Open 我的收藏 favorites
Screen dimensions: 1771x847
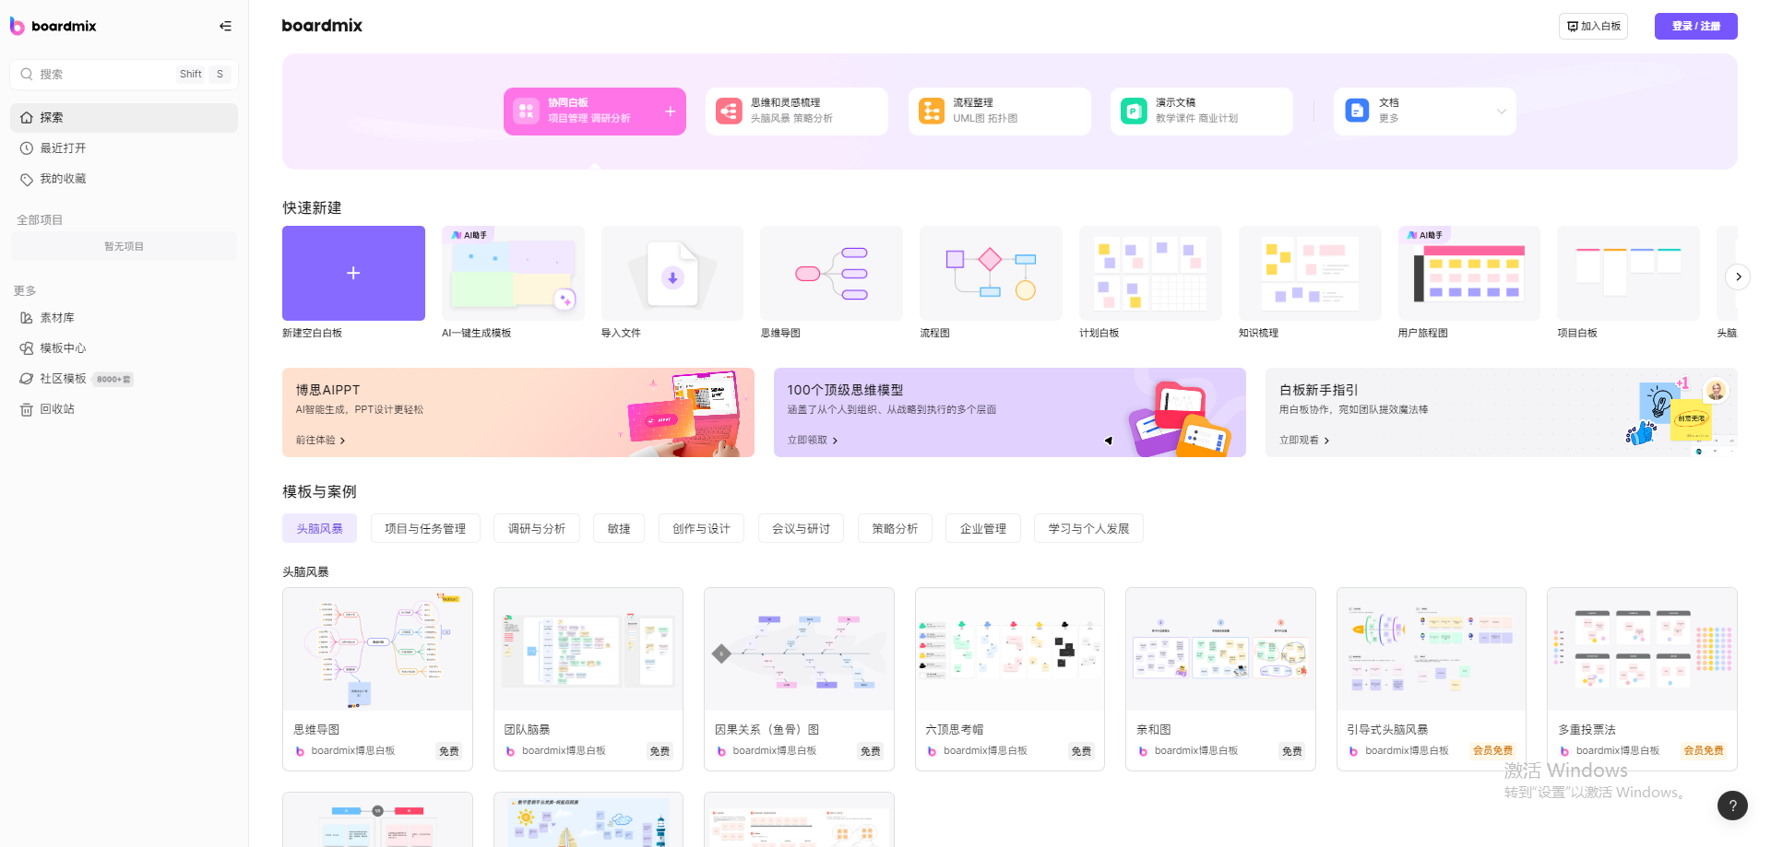(x=62, y=179)
